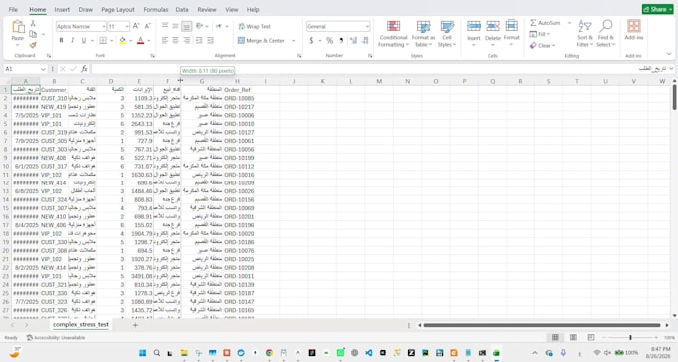The height and width of the screenshot is (362, 678).
Task: Open the General number format dropdown
Action: [367, 26]
